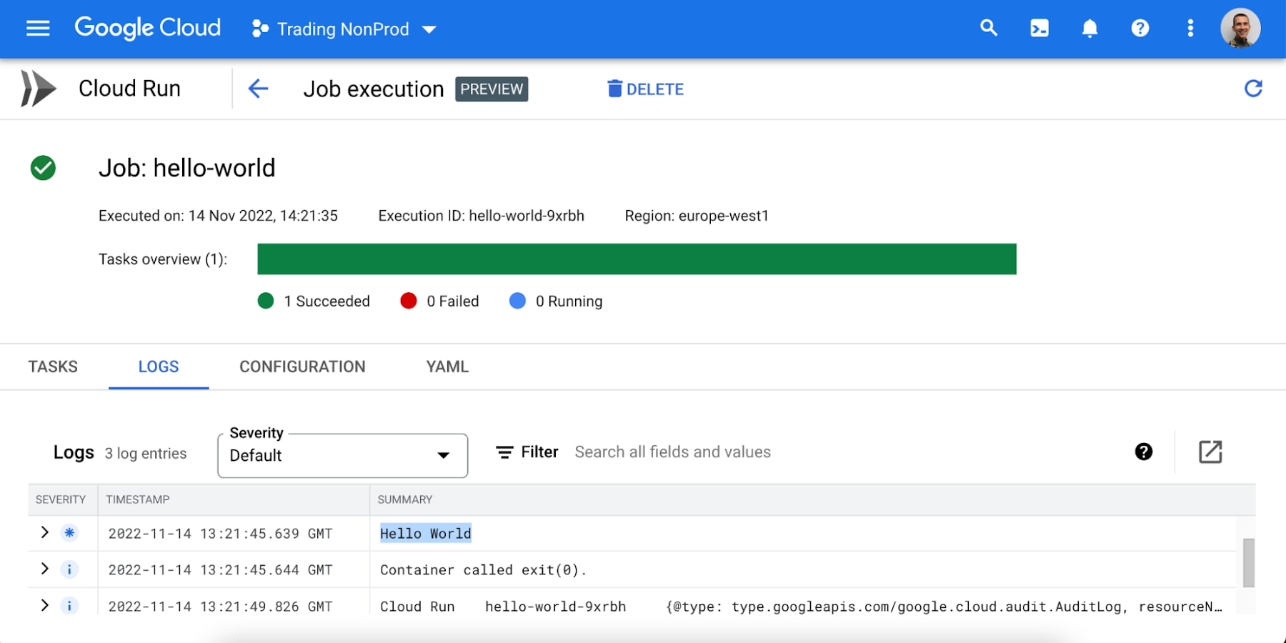Open the help question mark in the header

coord(1140,29)
